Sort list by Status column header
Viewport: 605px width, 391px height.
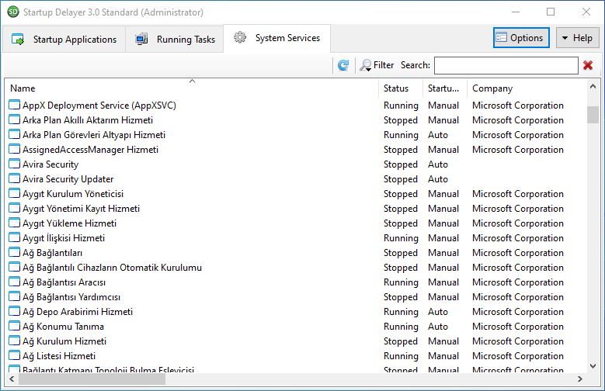[x=401, y=88]
